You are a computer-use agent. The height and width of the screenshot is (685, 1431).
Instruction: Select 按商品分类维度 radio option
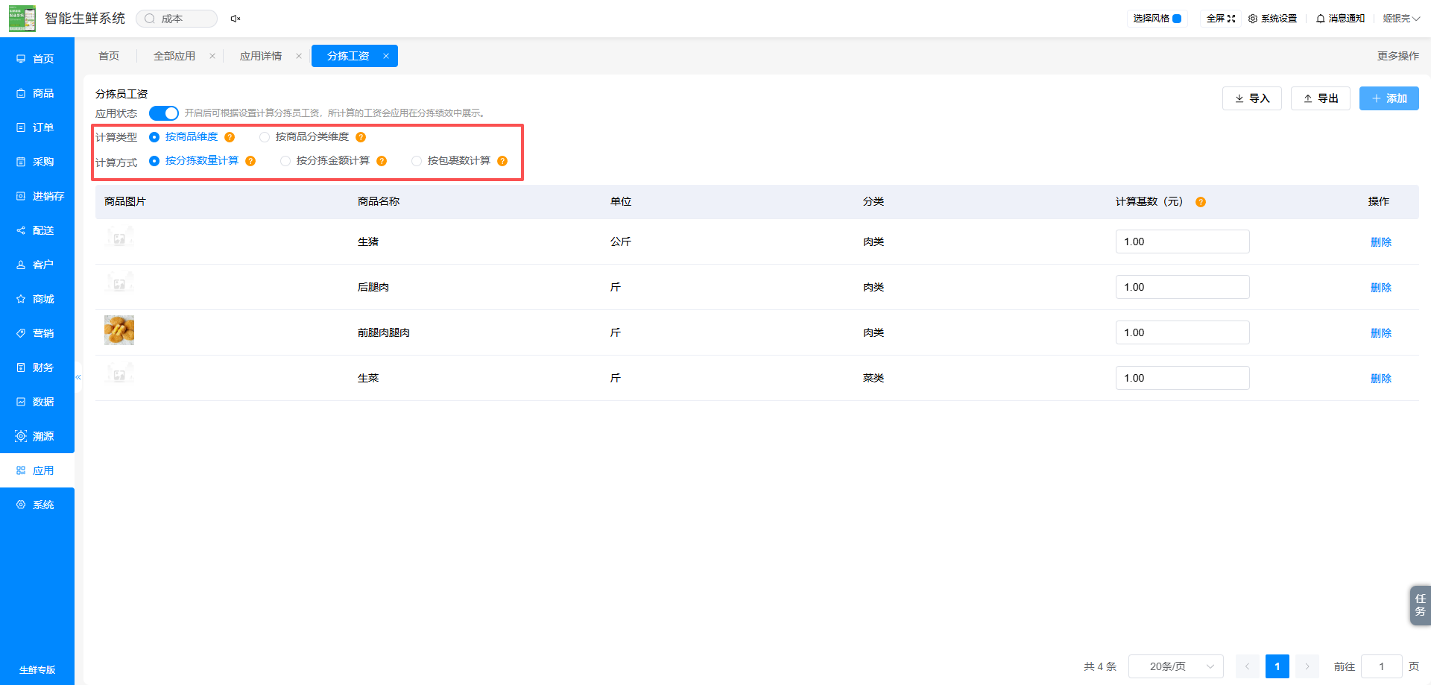[265, 137]
